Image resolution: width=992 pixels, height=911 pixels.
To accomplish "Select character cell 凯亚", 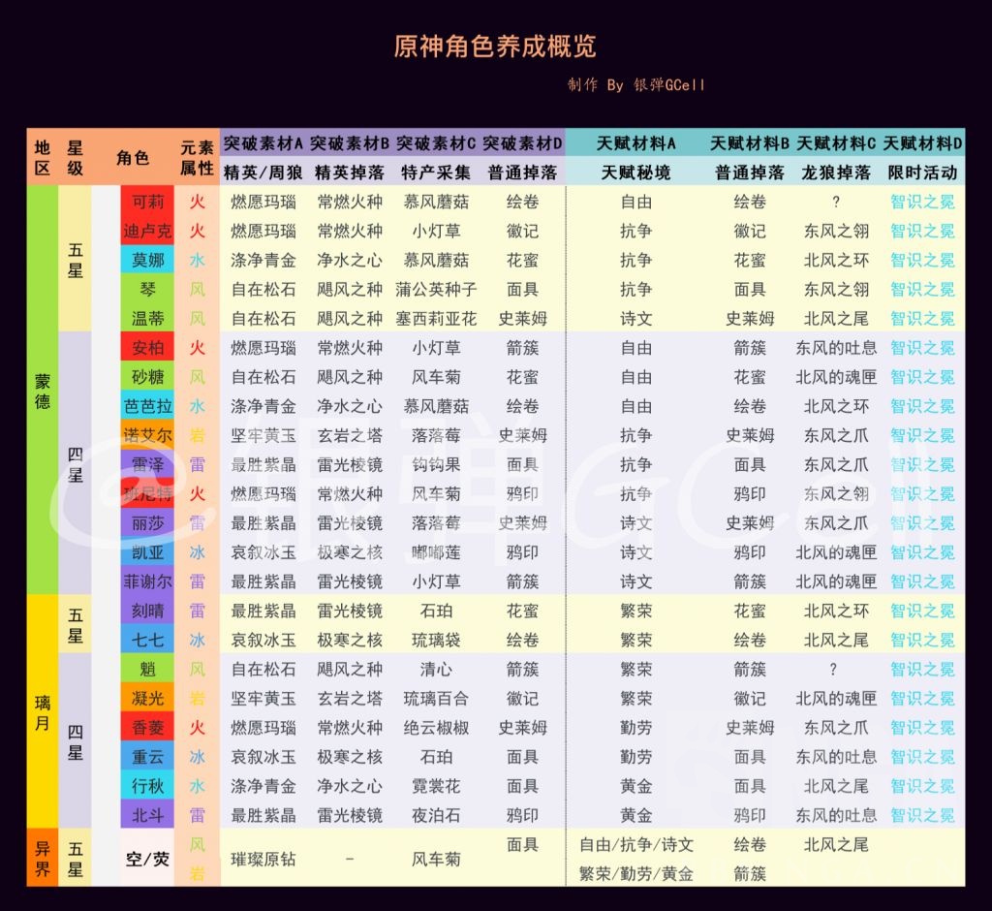I will (x=147, y=552).
